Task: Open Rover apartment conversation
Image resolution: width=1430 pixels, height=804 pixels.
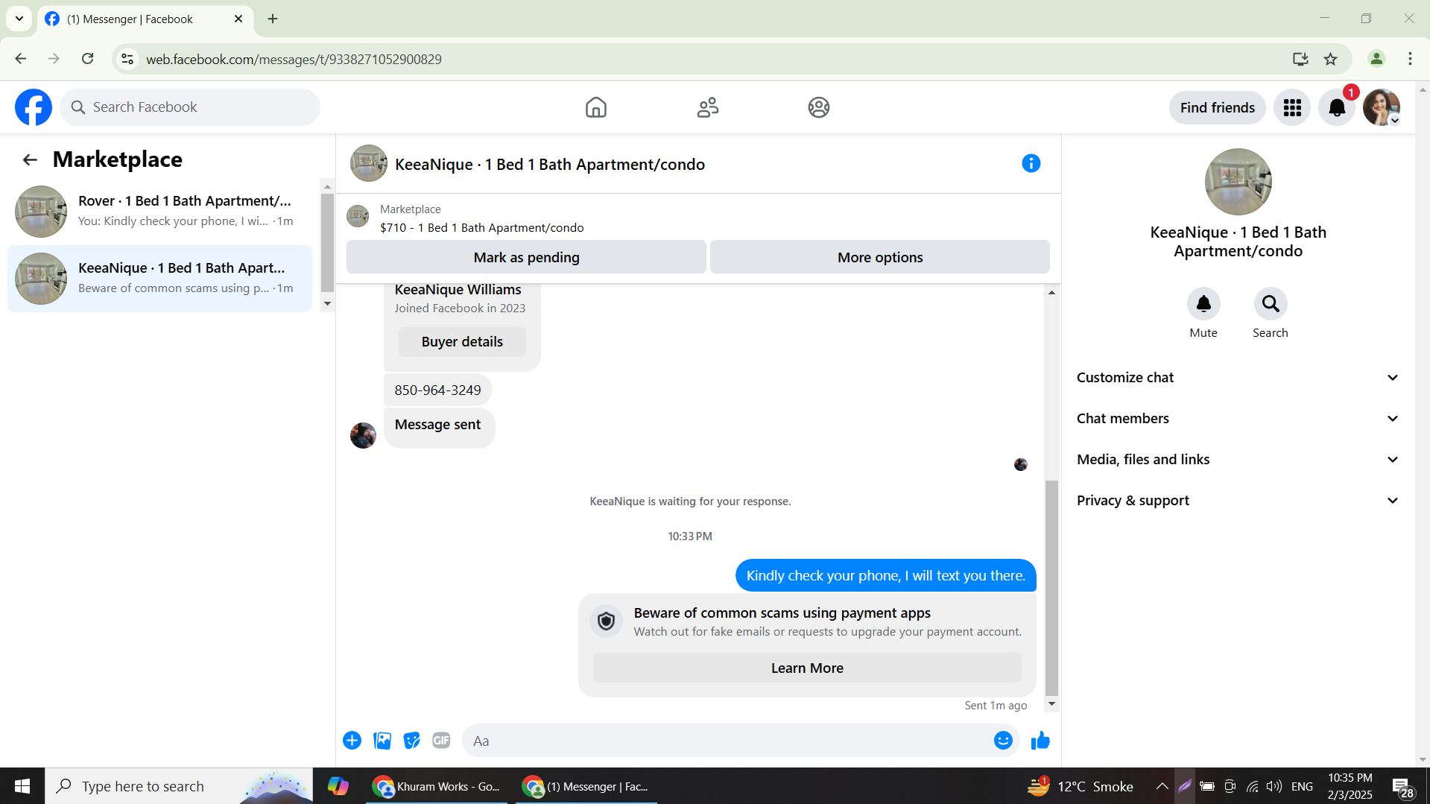Action: coord(159,211)
